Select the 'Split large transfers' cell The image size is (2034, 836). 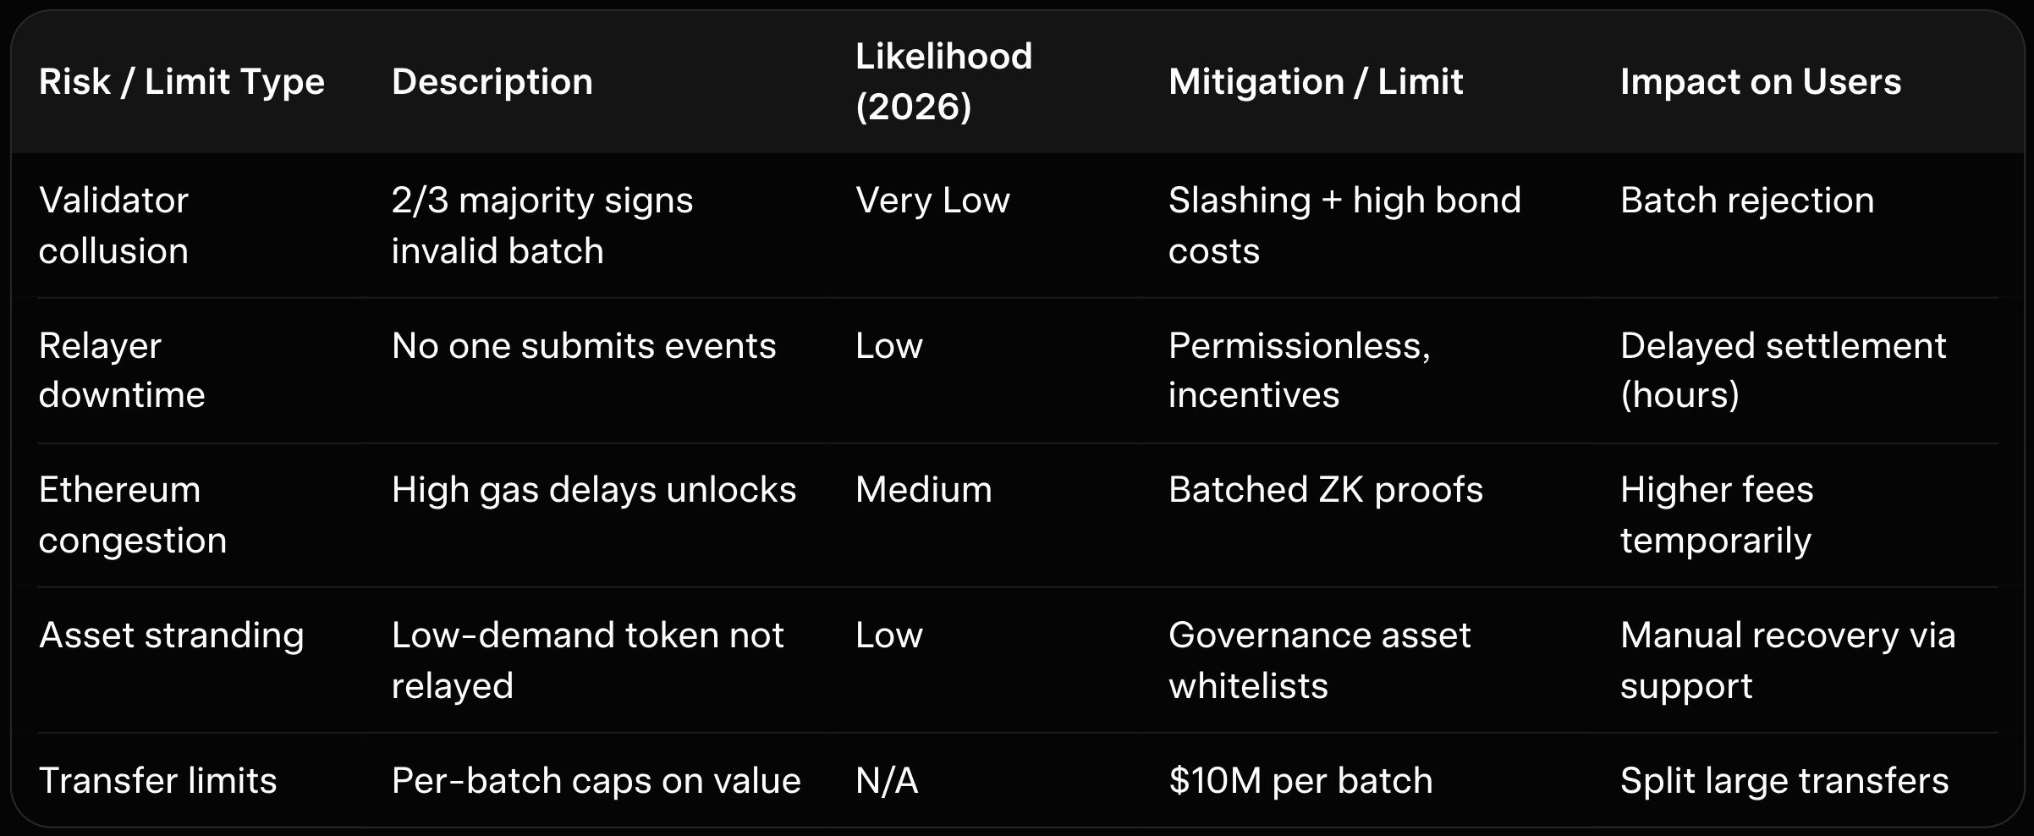[1784, 780]
